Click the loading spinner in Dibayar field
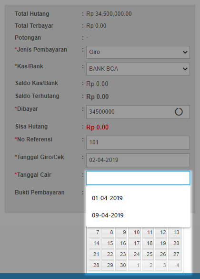 179,112
